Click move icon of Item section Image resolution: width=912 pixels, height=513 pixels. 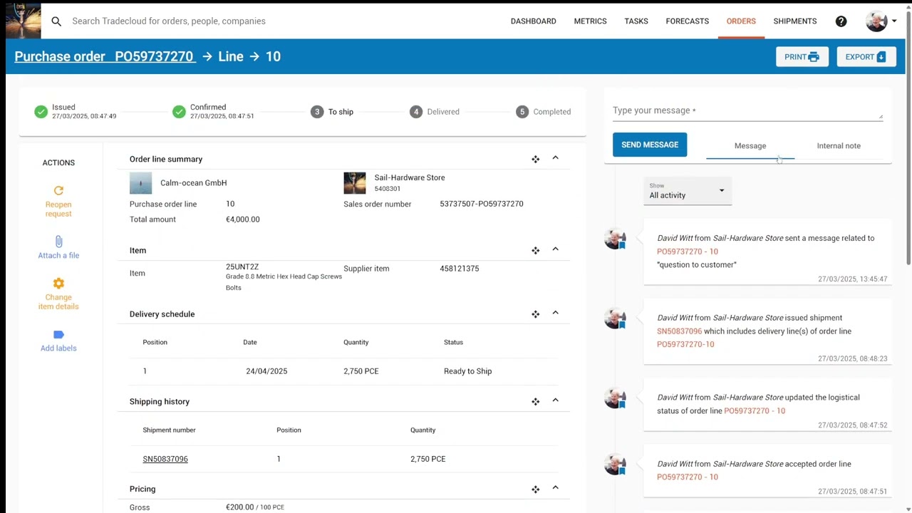pos(535,250)
